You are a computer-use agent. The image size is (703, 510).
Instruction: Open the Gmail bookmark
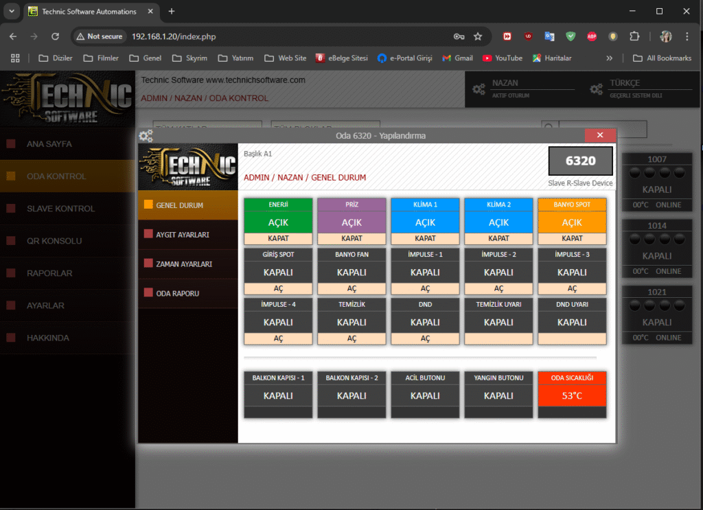[457, 58]
